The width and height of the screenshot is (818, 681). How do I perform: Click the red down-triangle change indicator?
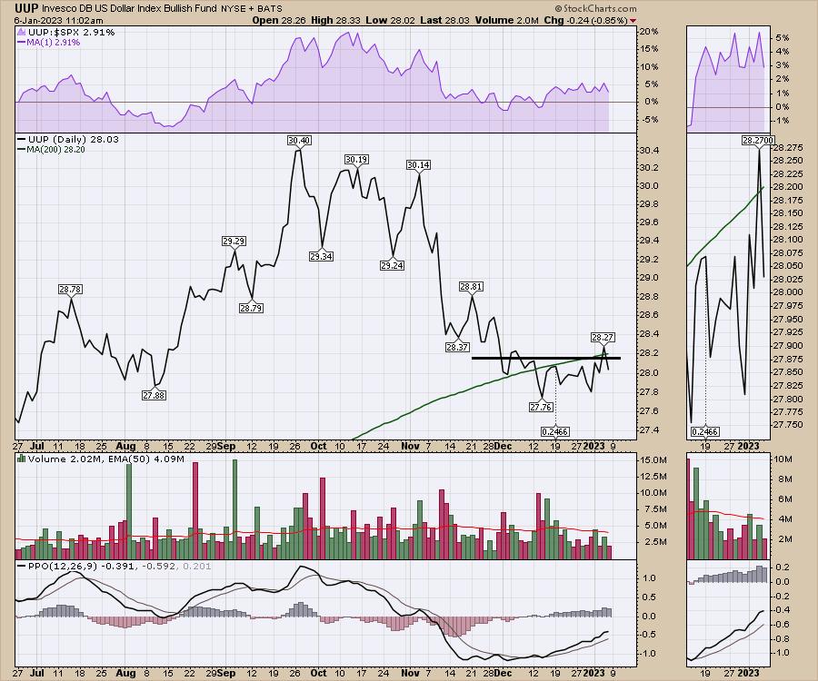pyautogui.click(x=633, y=21)
